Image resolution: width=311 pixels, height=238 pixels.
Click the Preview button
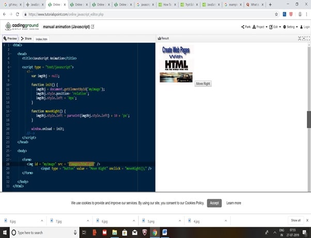10,39
